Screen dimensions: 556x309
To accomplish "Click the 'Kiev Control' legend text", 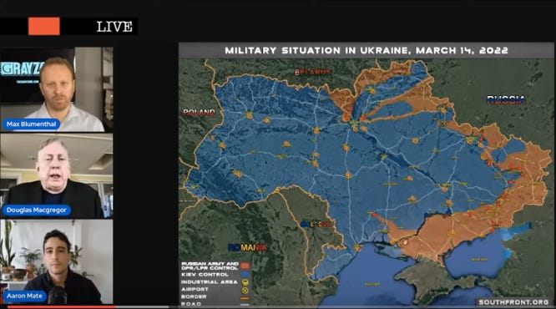I will (205, 275).
